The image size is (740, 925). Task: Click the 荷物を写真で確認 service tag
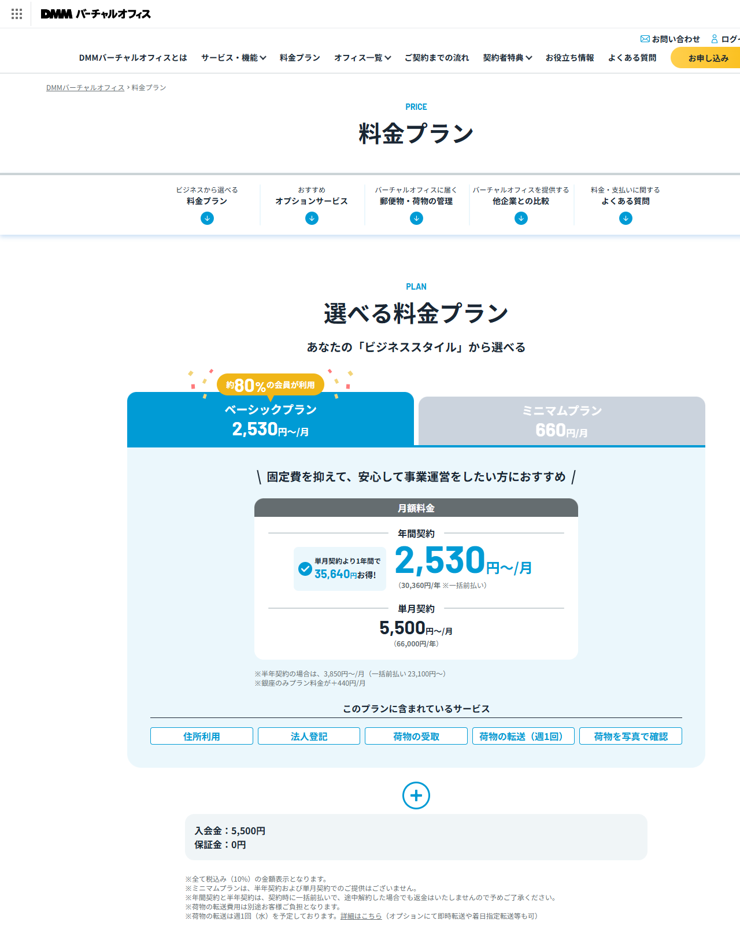[631, 736]
